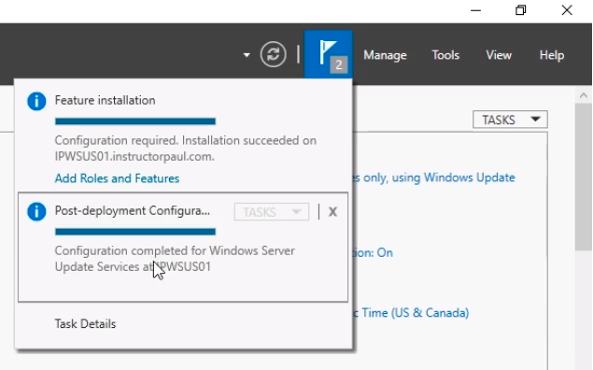Screen dimensions: 593x370
Task: Restore down the Server Manager window
Action: (521, 10)
